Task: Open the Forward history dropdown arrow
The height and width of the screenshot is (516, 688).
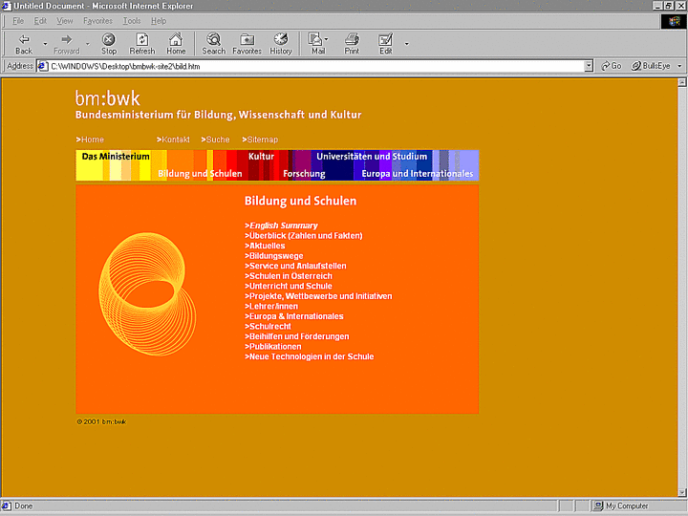Action: [87, 44]
